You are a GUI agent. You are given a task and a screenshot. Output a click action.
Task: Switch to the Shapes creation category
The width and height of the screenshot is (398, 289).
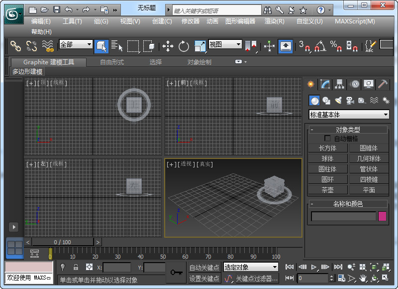(326, 100)
